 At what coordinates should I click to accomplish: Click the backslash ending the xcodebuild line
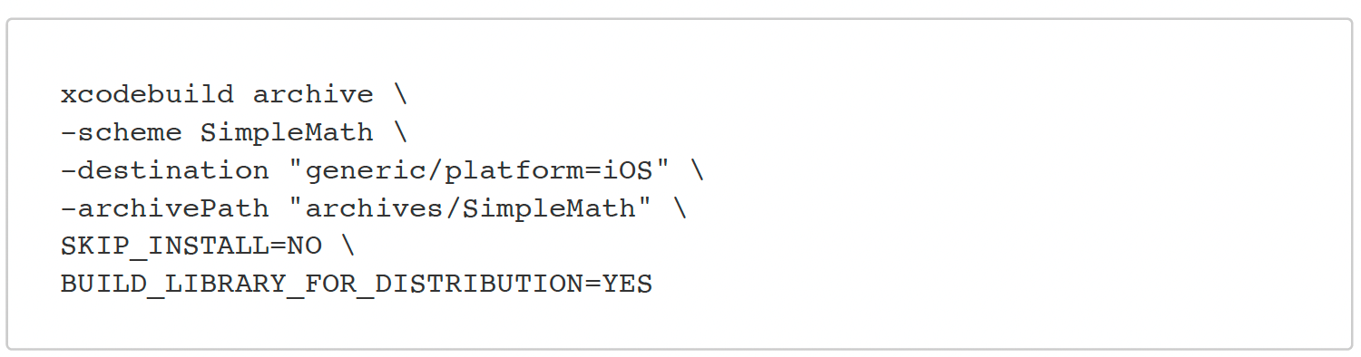pyautogui.click(x=400, y=94)
